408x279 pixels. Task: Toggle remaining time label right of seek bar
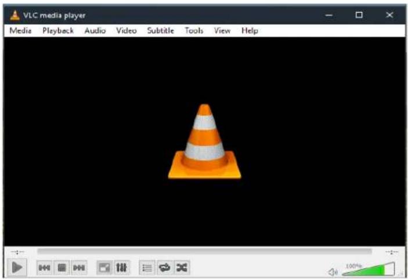[x=392, y=252]
